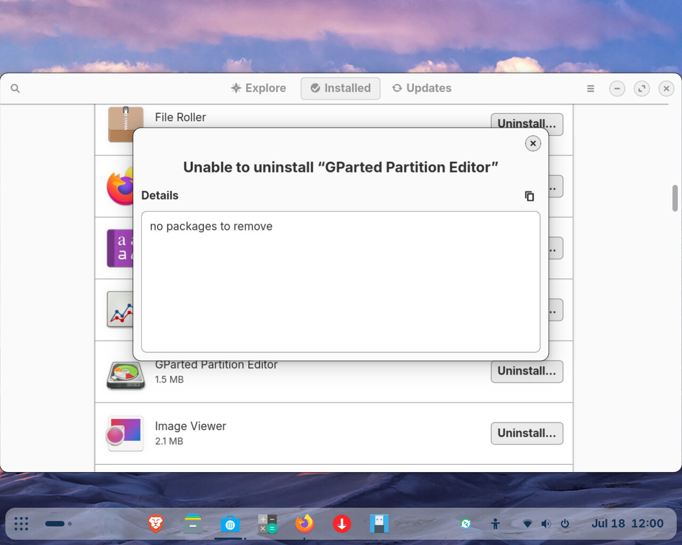The width and height of the screenshot is (682, 545).
Task: Uninstall File Roller
Action: pyautogui.click(x=527, y=123)
